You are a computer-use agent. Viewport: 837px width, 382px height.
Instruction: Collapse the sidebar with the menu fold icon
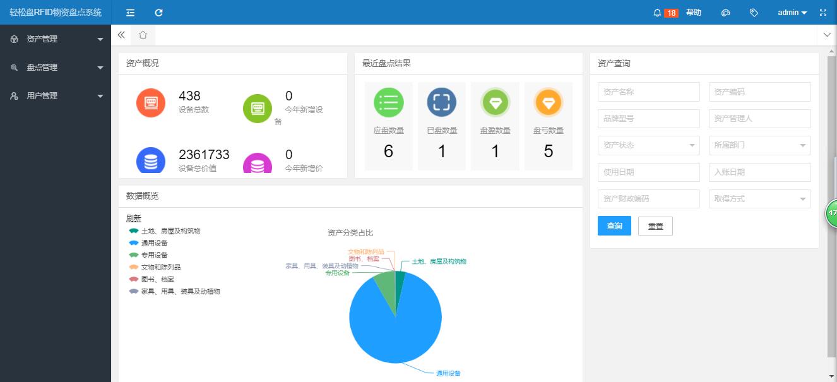tap(130, 13)
